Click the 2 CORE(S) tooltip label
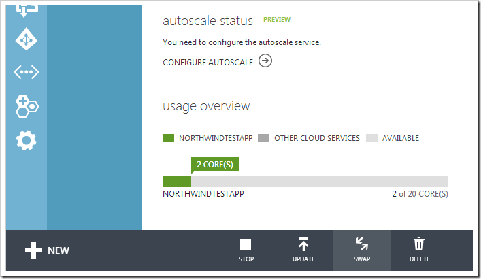481x279 pixels. click(x=215, y=165)
